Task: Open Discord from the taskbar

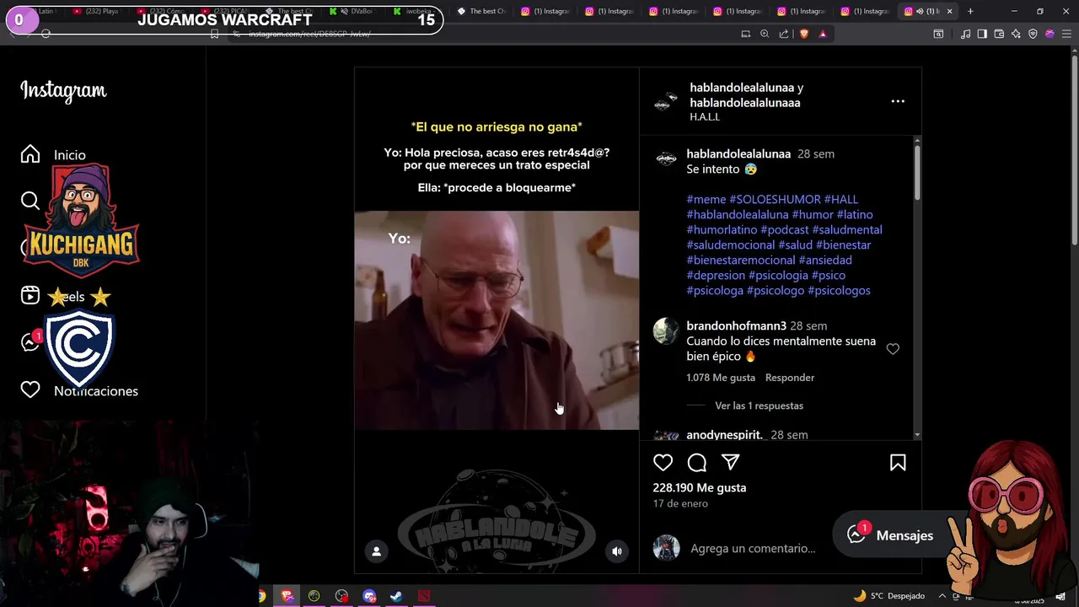Action: [x=369, y=596]
